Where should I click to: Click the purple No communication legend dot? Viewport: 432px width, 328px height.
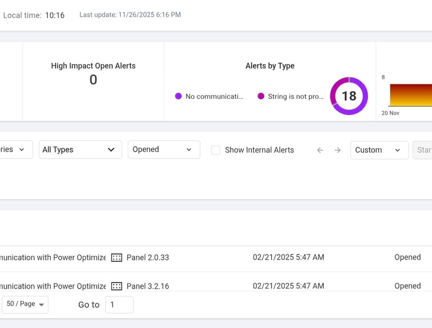(178, 96)
